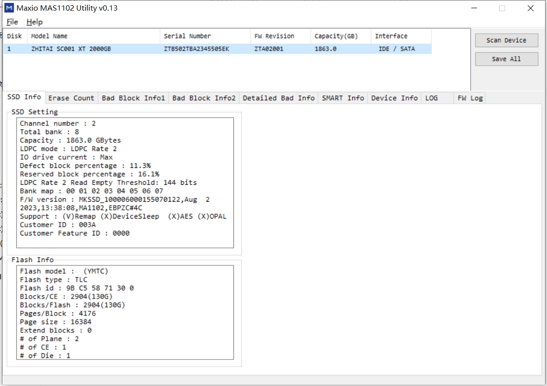Click Flash model : (YMTC) line
Viewport: 547px width, 386px height.
tap(64, 271)
